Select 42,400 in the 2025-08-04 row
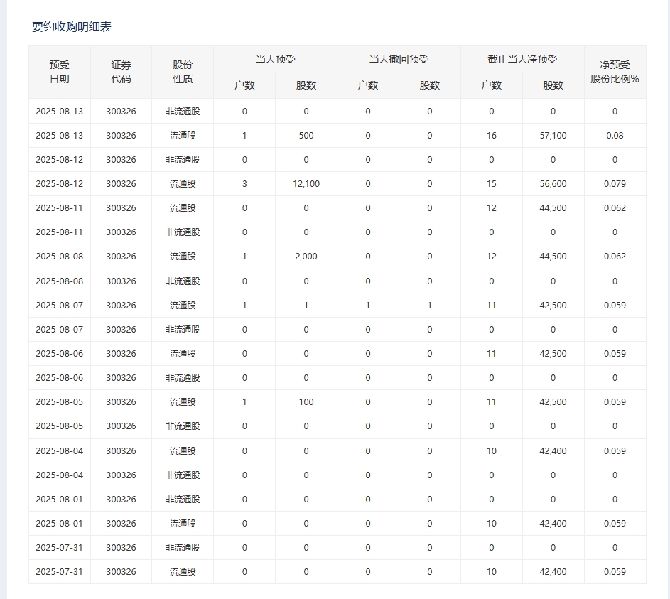The image size is (670, 599). click(x=553, y=451)
